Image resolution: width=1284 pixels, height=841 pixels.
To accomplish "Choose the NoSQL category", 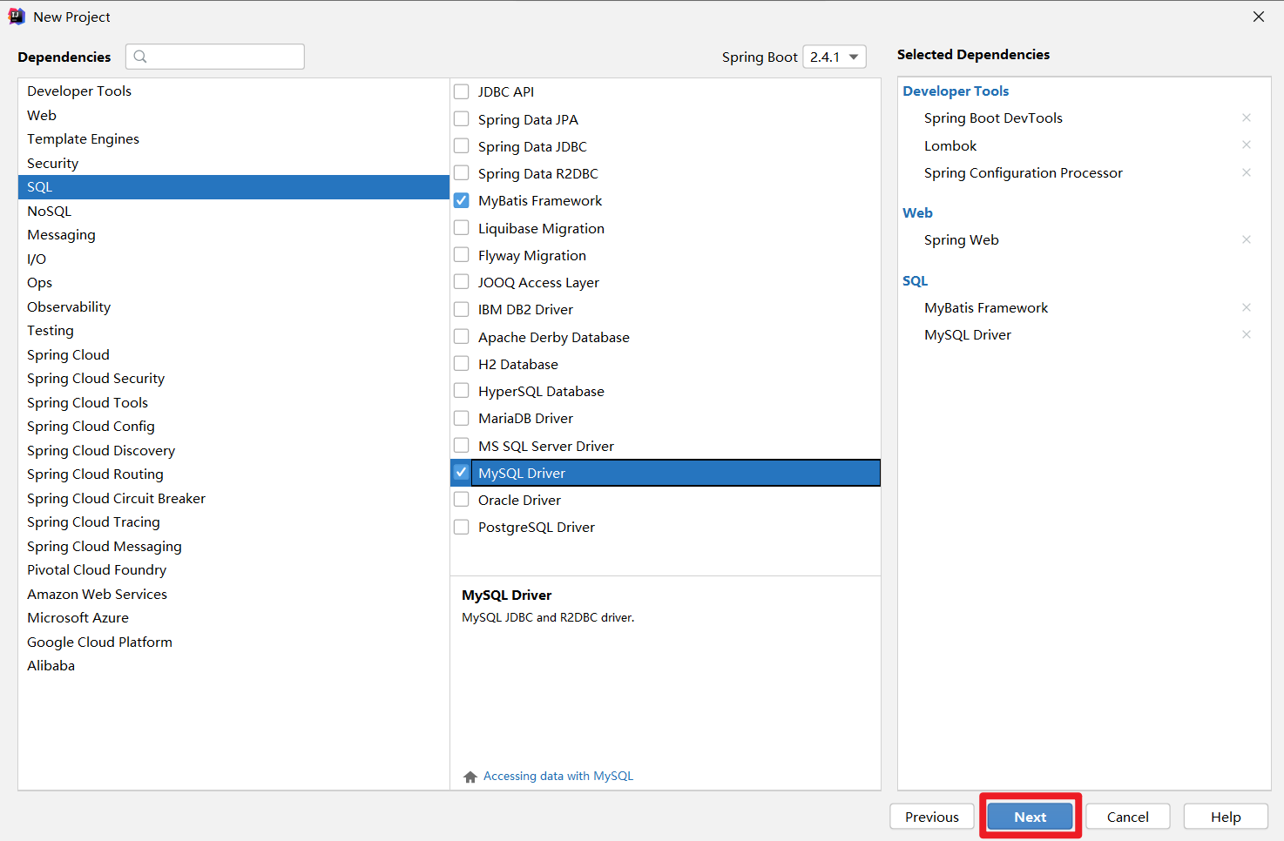I will (x=233, y=211).
